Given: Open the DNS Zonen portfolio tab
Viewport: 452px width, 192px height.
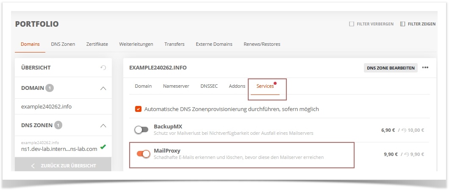Looking at the screenshot, I should click(63, 44).
